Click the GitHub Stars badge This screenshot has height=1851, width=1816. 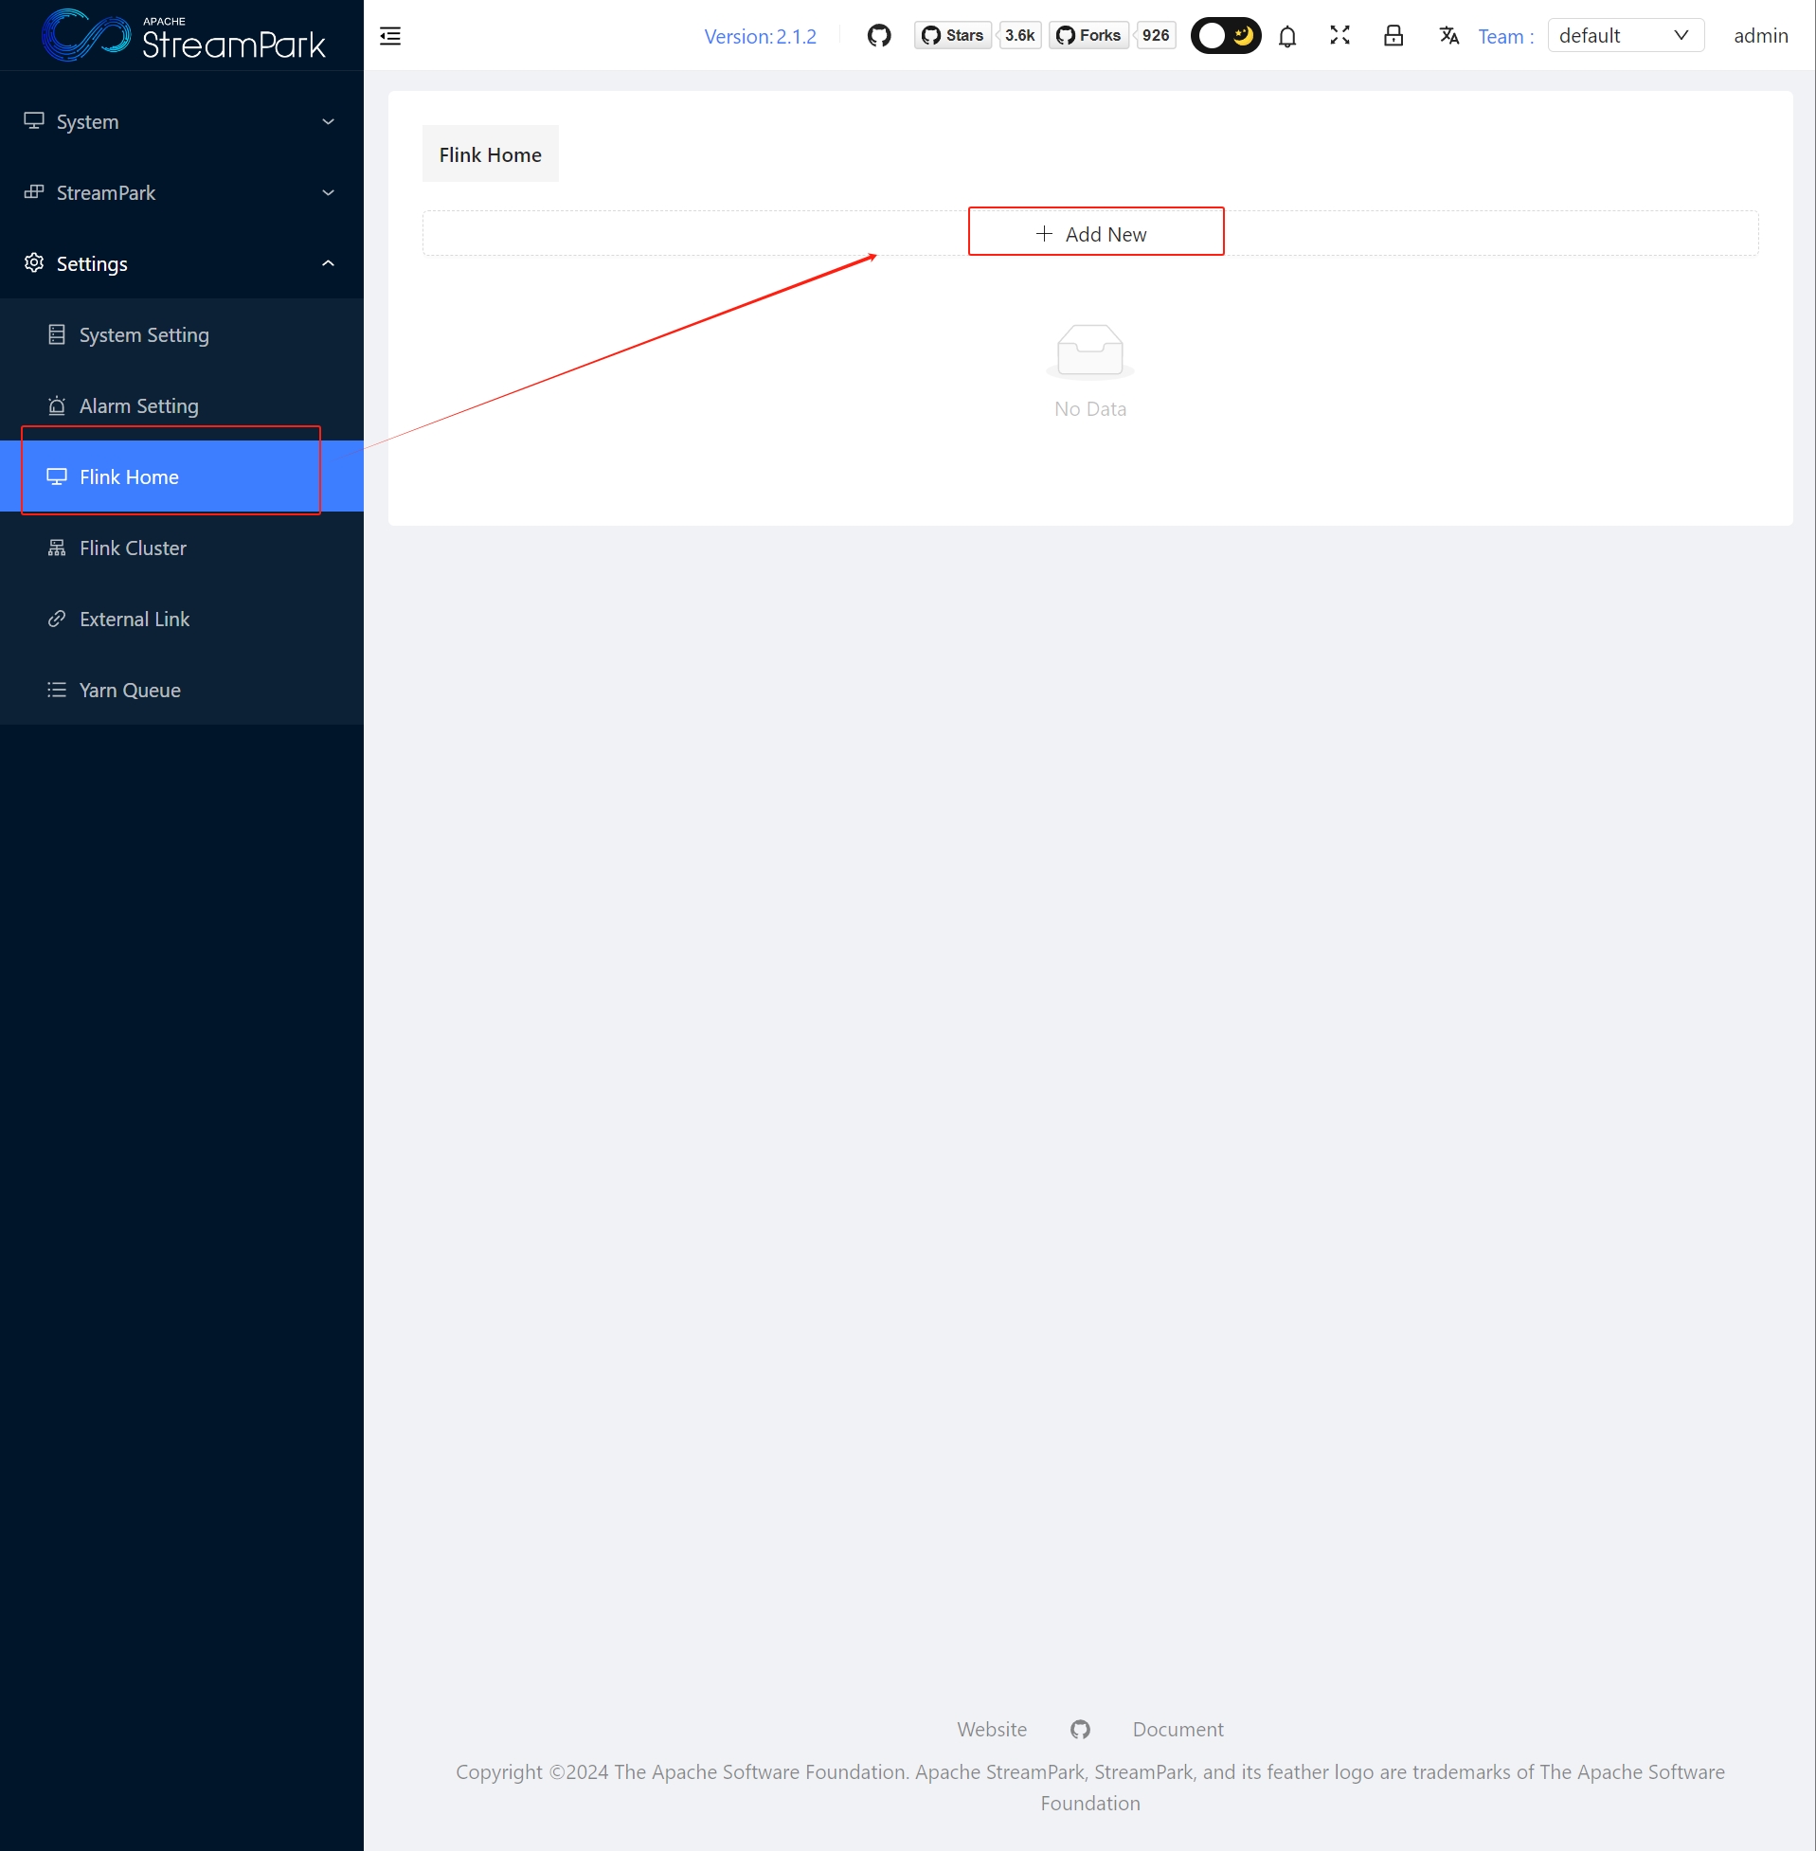(x=954, y=36)
